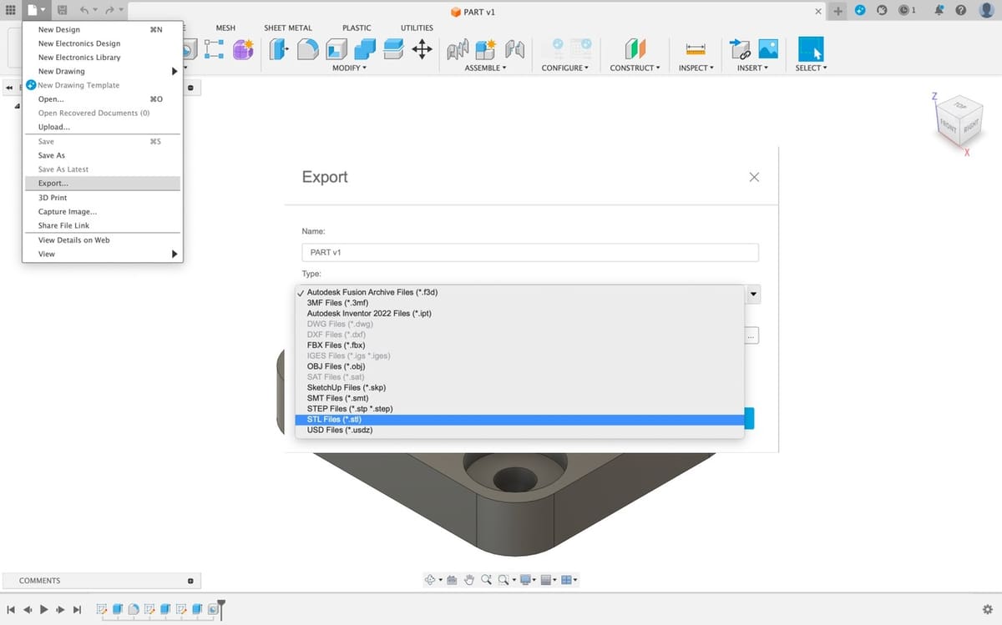
Task: Click the Pan hand tool
Action: tap(470, 580)
